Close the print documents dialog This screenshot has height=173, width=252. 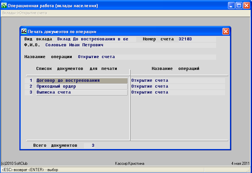point(226,31)
